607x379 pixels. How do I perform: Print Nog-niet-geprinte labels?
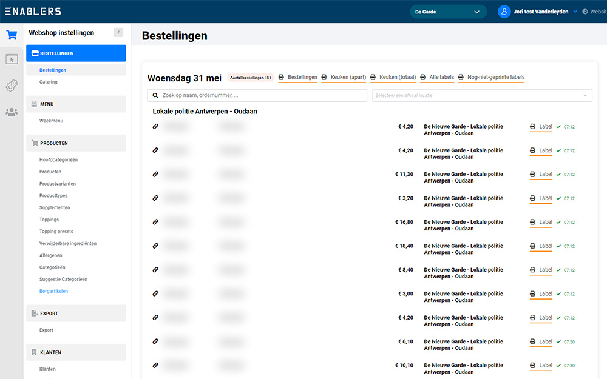point(491,78)
